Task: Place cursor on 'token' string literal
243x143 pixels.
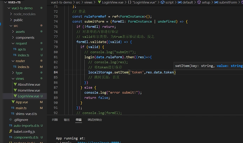Action: [137, 72]
